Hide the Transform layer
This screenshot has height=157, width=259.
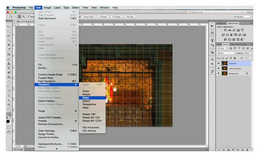coord(219,63)
